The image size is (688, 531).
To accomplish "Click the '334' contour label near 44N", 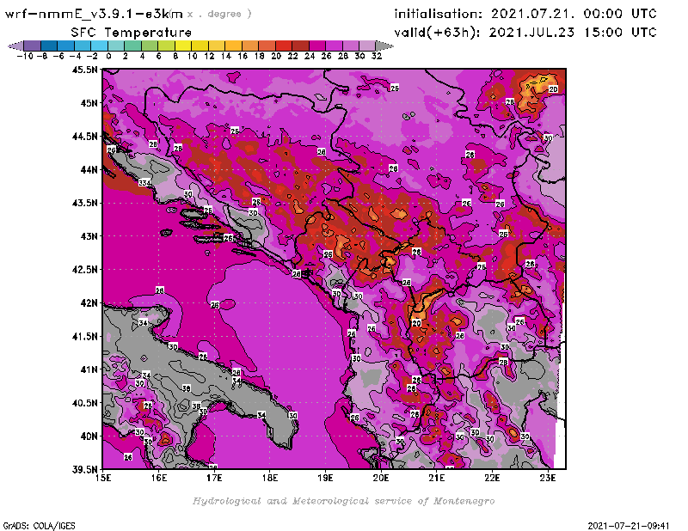I will click(x=144, y=182).
